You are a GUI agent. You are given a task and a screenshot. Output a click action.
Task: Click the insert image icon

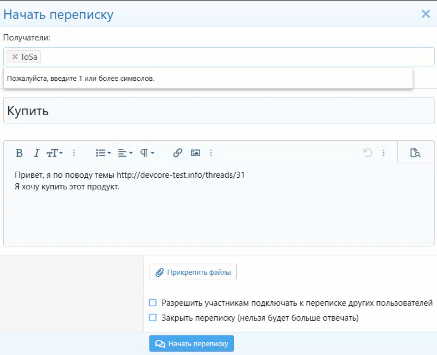pyautogui.click(x=195, y=153)
